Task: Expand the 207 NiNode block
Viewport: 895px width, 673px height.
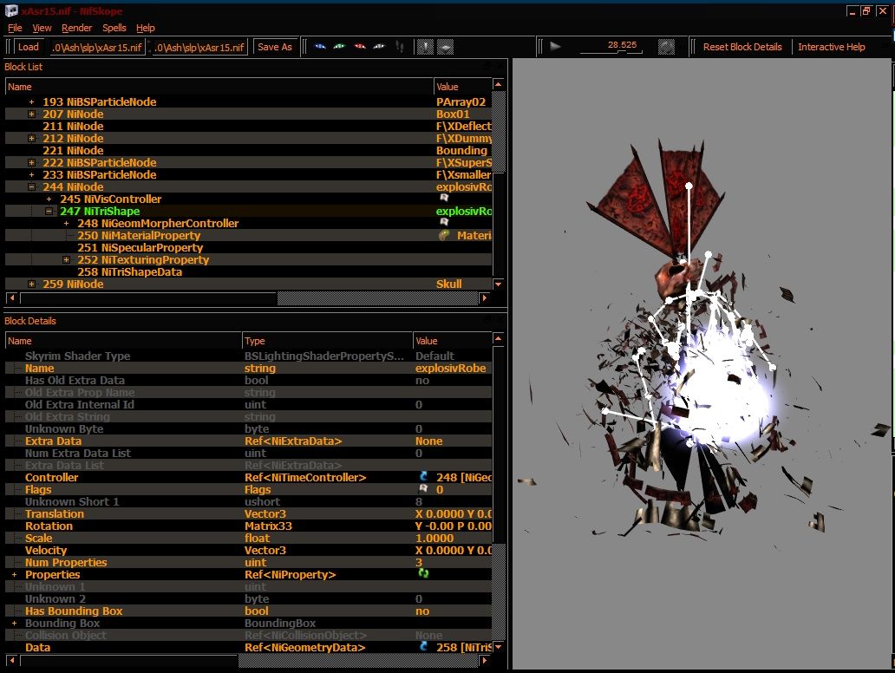Action: point(32,114)
